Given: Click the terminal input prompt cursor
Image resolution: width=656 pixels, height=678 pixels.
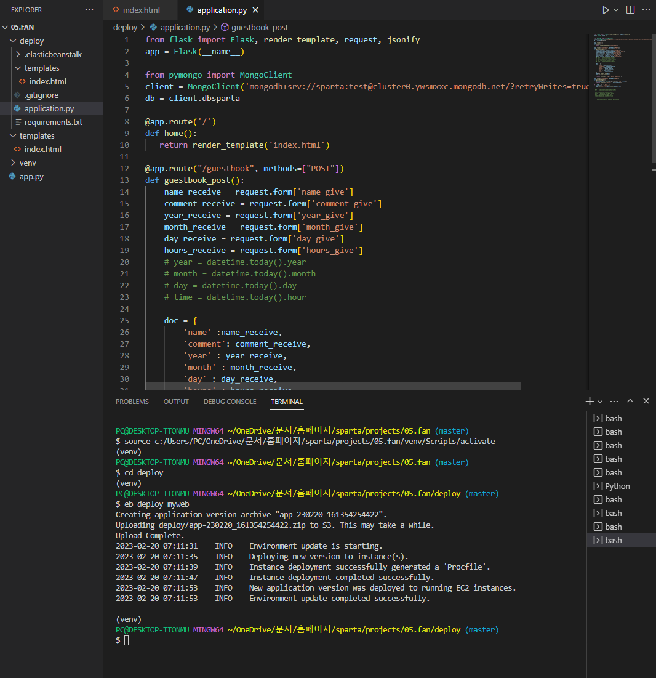Looking at the screenshot, I should (126, 640).
